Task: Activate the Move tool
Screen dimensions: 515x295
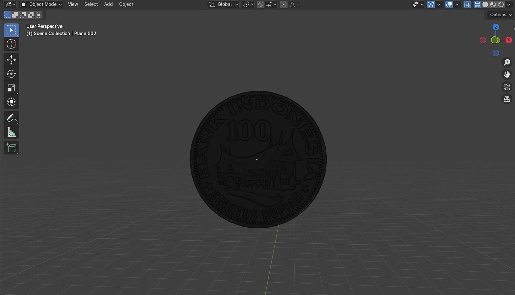Action: coord(11,60)
